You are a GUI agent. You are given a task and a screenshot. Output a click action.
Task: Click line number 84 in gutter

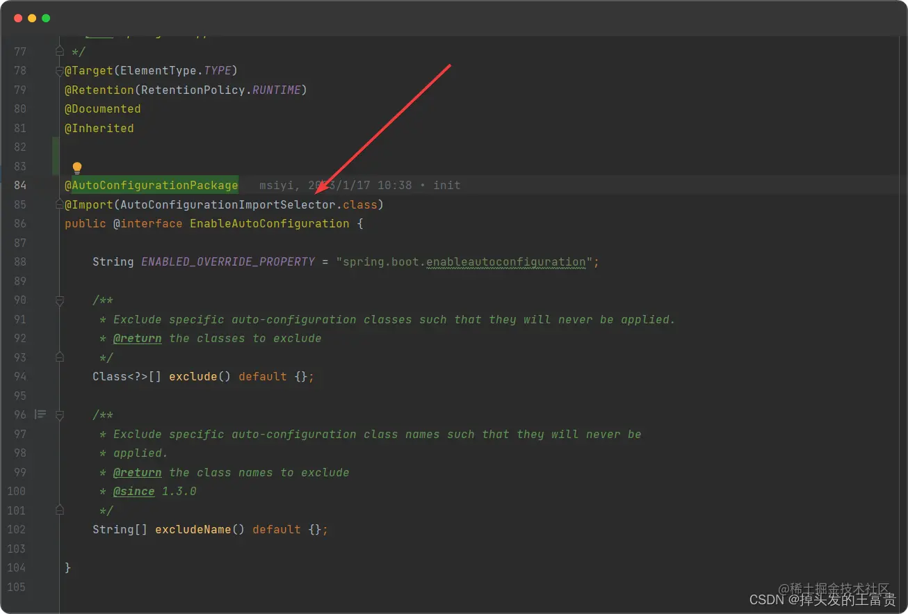click(20, 185)
